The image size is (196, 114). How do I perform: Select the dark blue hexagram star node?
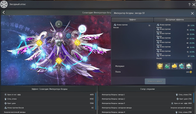click(x=68, y=36)
